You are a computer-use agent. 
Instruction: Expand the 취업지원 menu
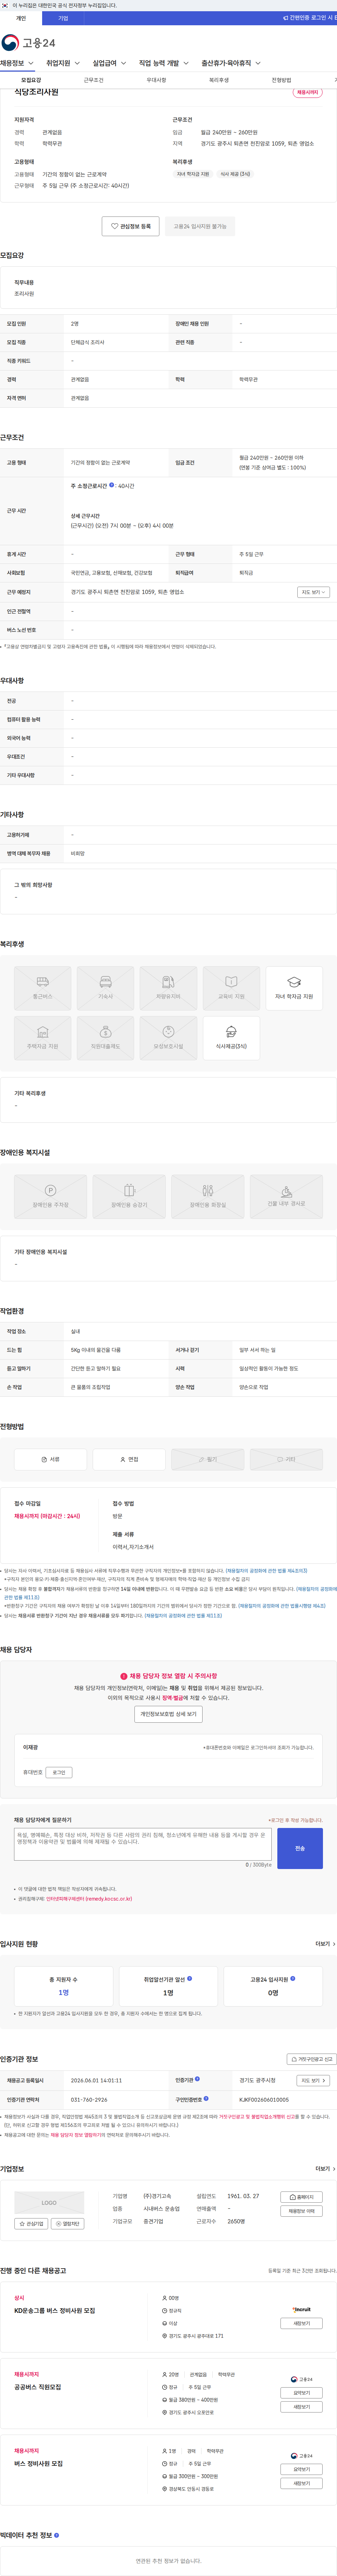(63, 63)
